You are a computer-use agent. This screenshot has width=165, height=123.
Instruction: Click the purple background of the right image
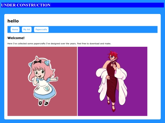(137, 63)
